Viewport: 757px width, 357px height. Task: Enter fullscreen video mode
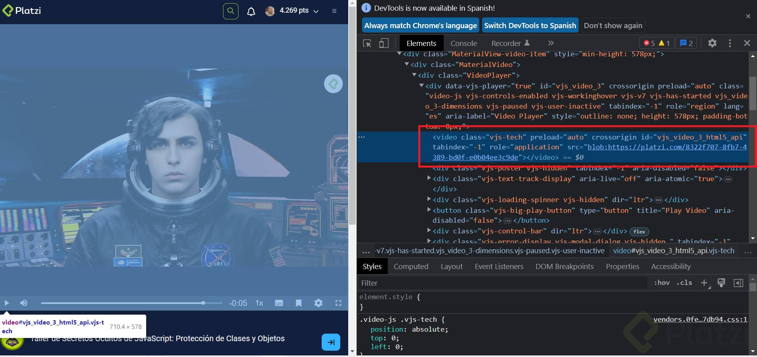338,303
